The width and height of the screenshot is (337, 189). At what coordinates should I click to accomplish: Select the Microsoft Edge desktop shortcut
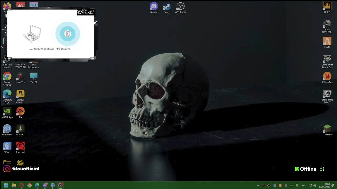(x=7, y=96)
